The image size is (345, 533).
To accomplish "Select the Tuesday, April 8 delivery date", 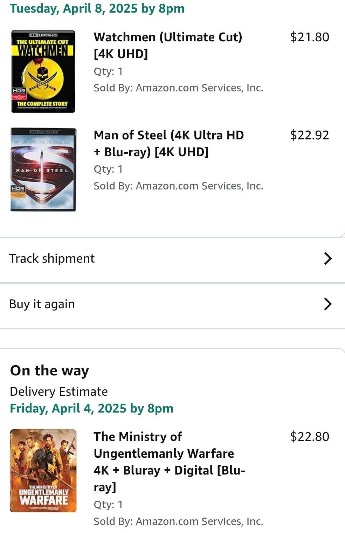I will tap(97, 8).
